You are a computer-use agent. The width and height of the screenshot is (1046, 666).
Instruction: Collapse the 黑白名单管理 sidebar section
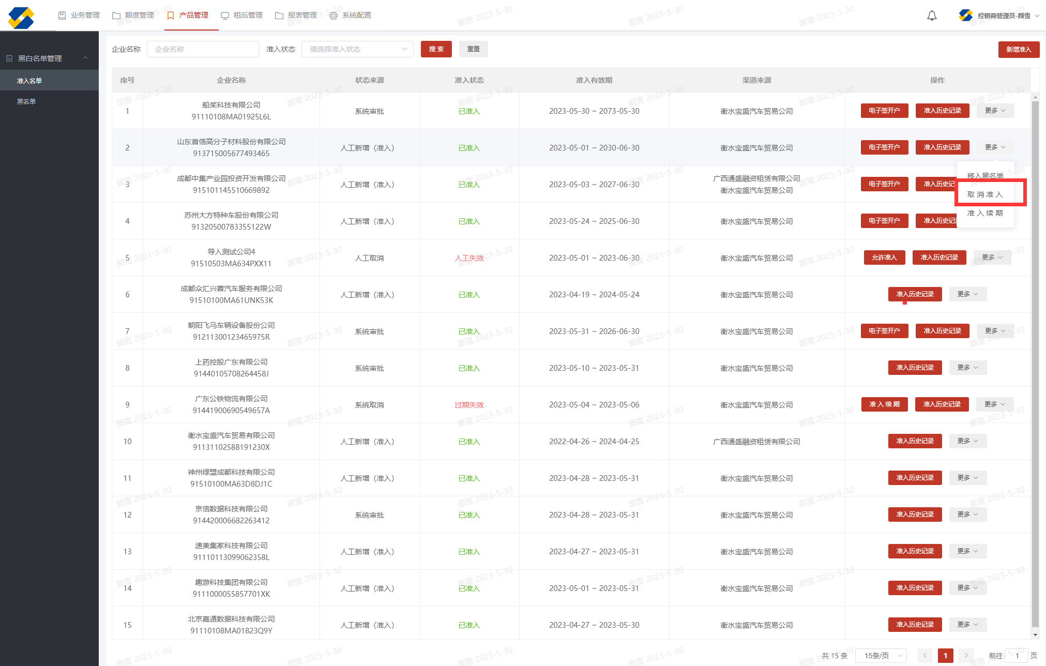(85, 58)
